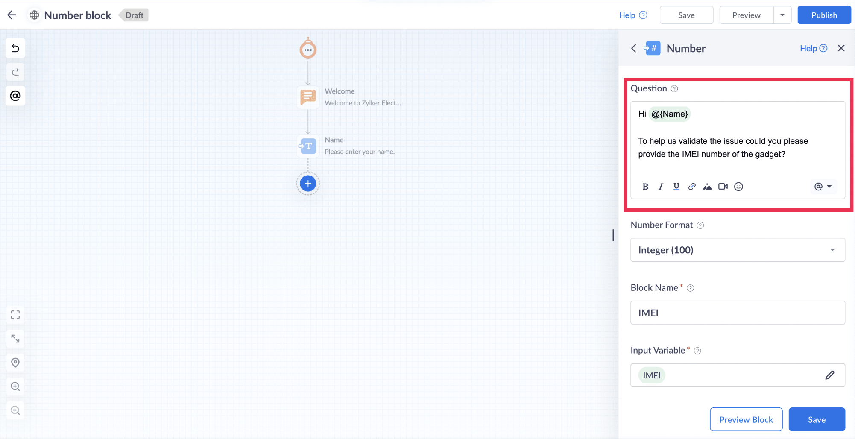Click the Block Name input field
The height and width of the screenshot is (439, 855).
tap(738, 313)
